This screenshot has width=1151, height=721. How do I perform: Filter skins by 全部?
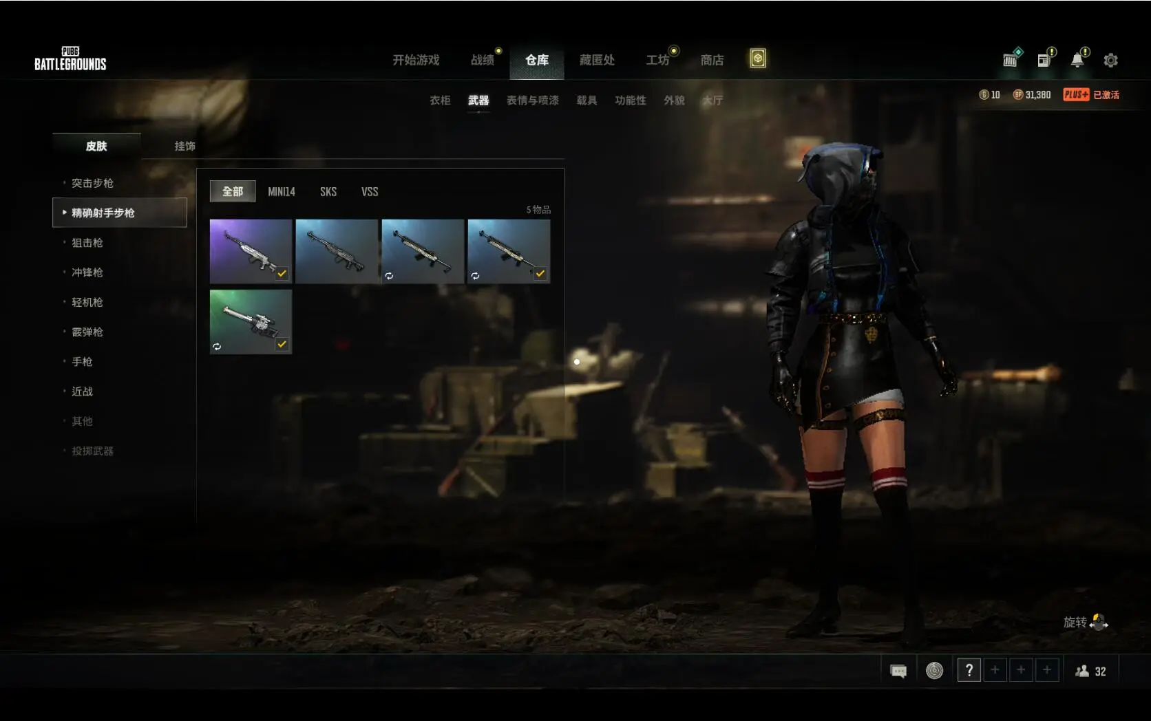(x=233, y=191)
